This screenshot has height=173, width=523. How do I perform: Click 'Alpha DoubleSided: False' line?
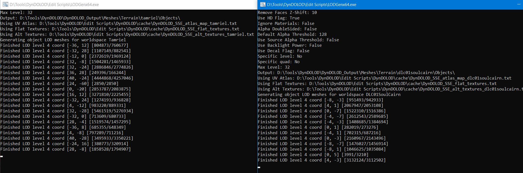pyautogui.click(x=287, y=29)
